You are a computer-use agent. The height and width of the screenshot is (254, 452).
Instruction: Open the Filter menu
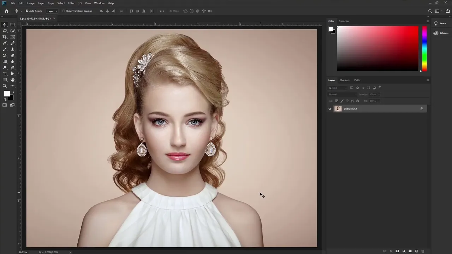(x=71, y=3)
